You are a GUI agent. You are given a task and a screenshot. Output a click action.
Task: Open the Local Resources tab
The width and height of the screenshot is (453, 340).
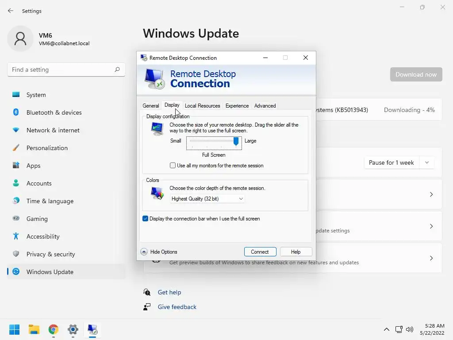coord(203,105)
